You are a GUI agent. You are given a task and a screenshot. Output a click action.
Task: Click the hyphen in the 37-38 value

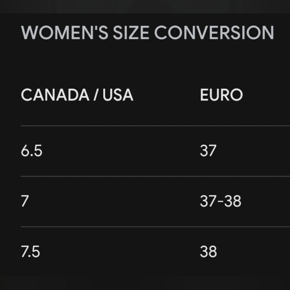coord(221,202)
